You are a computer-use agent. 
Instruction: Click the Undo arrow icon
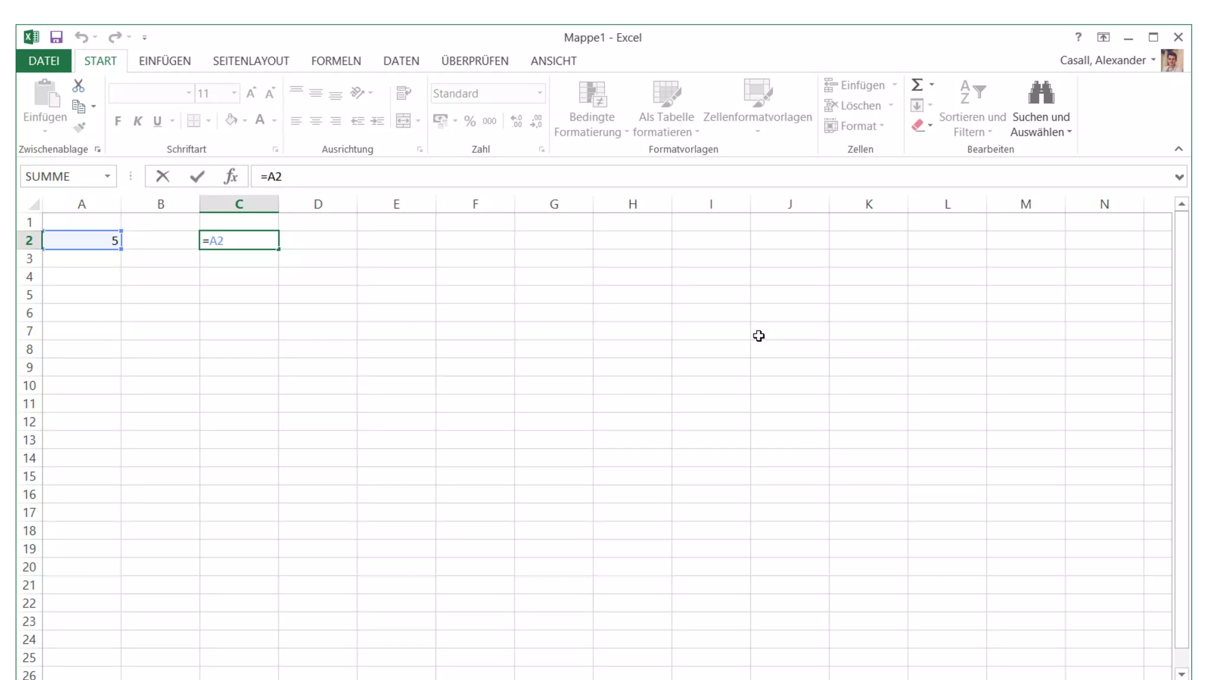pyautogui.click(x=81, y=37)
